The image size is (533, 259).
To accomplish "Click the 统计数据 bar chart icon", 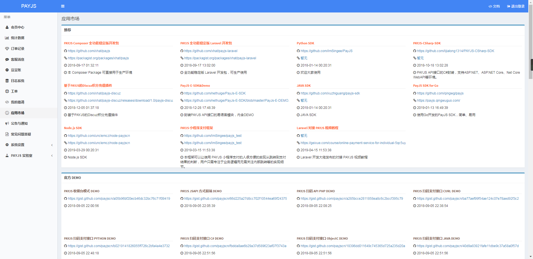I will pos(7,38).
